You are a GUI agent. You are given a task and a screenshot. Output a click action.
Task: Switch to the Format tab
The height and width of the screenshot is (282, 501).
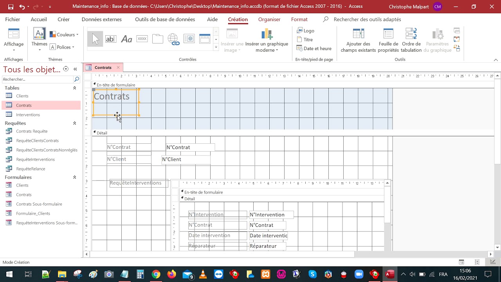(x=299, y=19)
